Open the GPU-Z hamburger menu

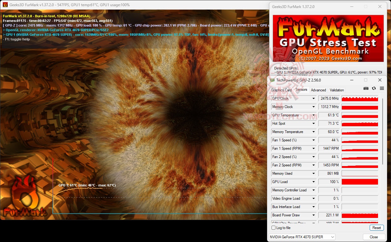[382, 88]
